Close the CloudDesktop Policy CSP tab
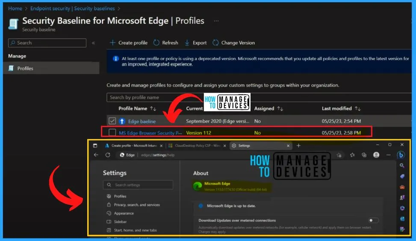 224,146
